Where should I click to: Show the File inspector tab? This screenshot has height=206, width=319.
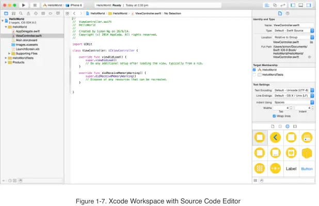pos(280,13)
